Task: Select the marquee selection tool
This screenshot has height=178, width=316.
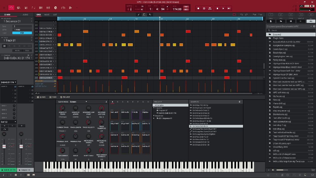Action: pos(144,15)
